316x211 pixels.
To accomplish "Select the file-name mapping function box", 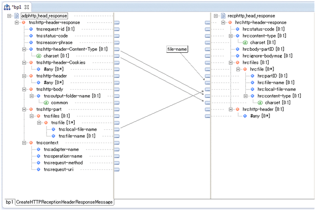I will click(x=177, y=49).
